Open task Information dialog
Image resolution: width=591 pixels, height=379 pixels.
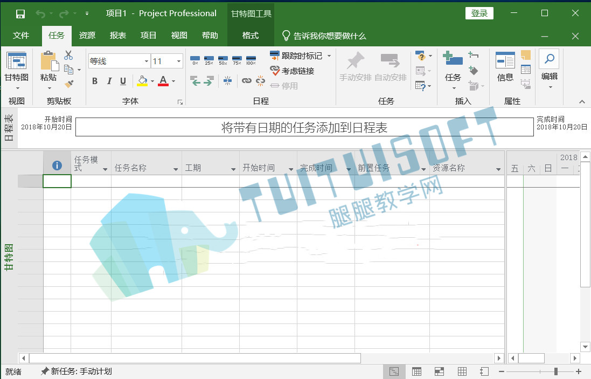505,67
